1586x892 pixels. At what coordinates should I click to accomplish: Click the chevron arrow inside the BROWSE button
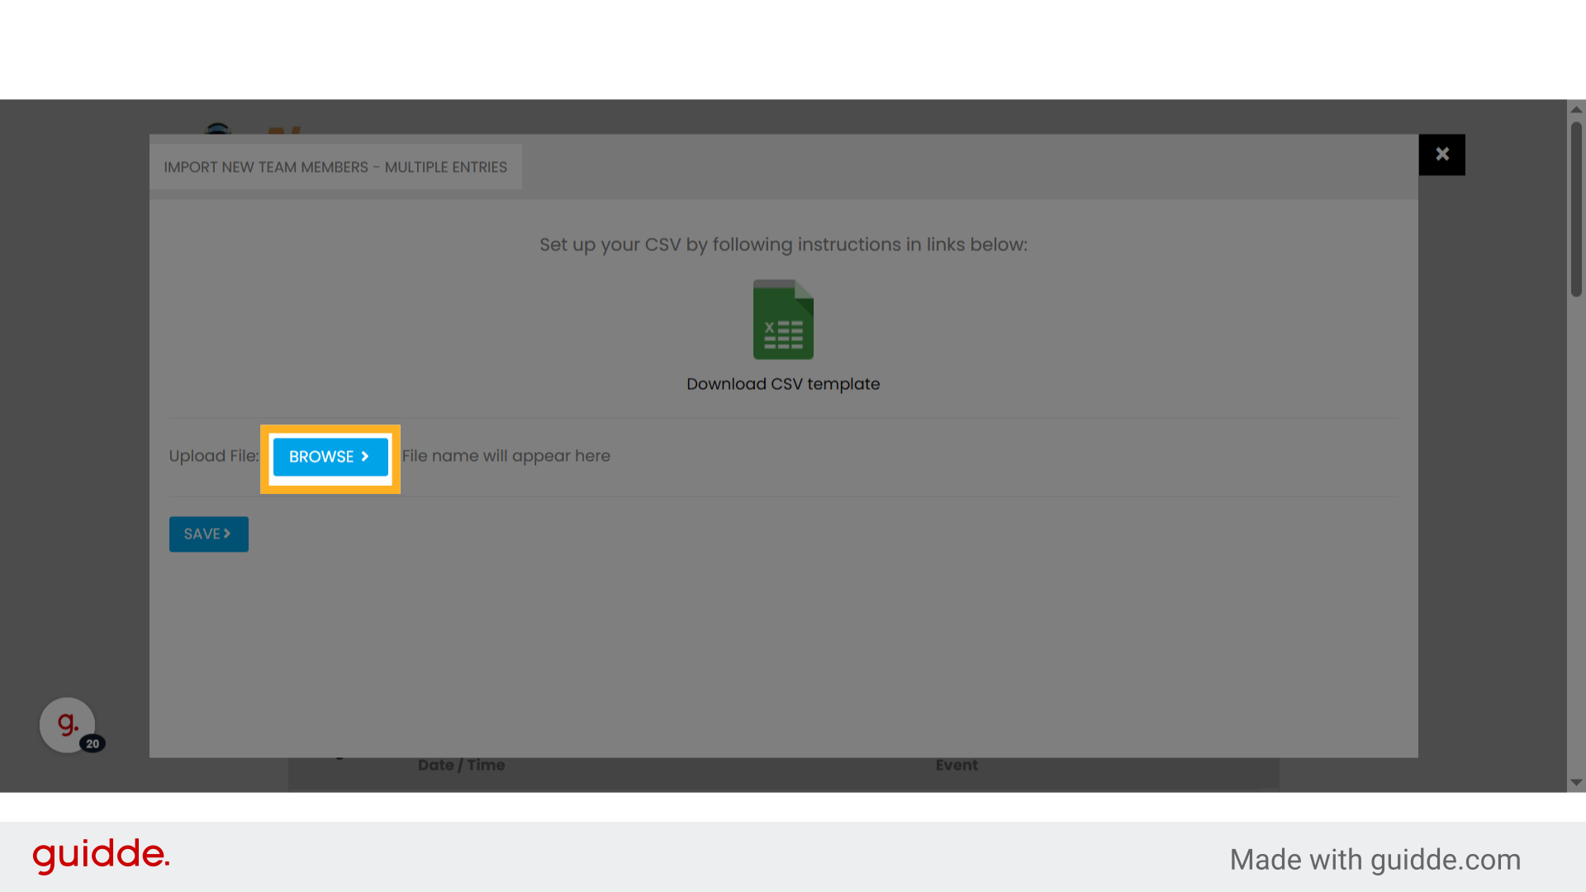coord(363,457)
